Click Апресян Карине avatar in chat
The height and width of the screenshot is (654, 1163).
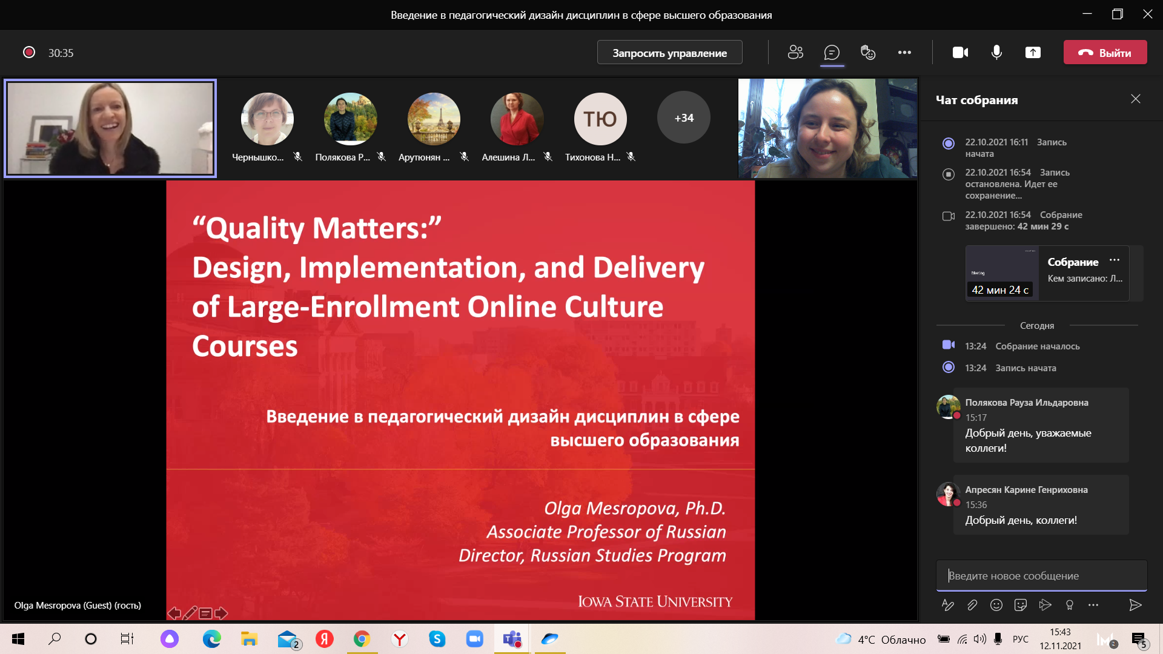[948, 494]
